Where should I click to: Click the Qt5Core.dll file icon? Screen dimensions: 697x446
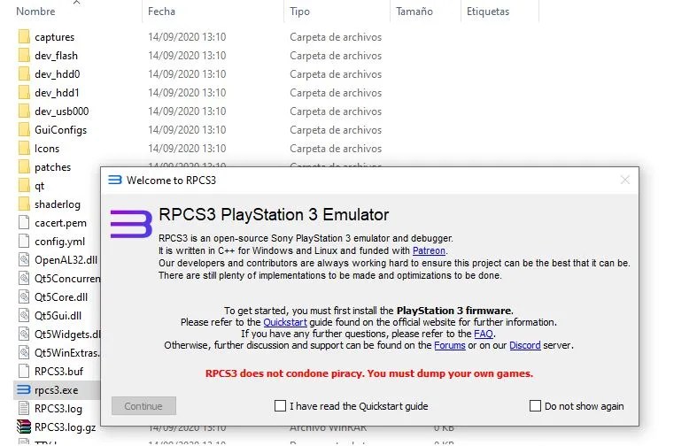click(x=24, y=297)
